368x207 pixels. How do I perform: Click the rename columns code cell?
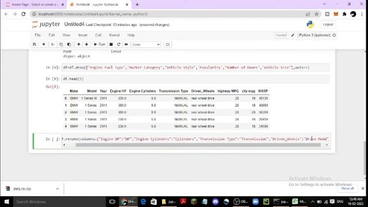[x=195, y=139]
